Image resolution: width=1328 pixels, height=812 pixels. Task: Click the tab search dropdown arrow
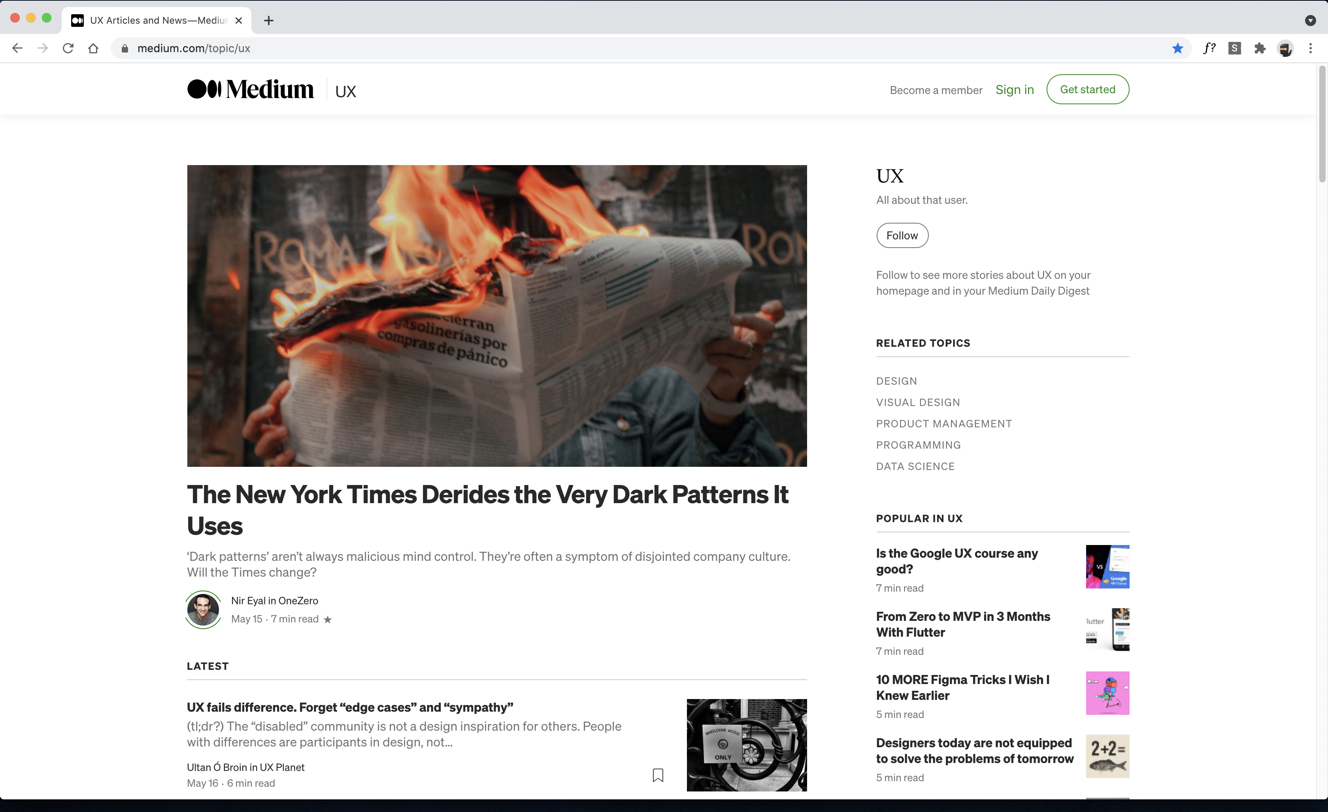coord(1311,21)
